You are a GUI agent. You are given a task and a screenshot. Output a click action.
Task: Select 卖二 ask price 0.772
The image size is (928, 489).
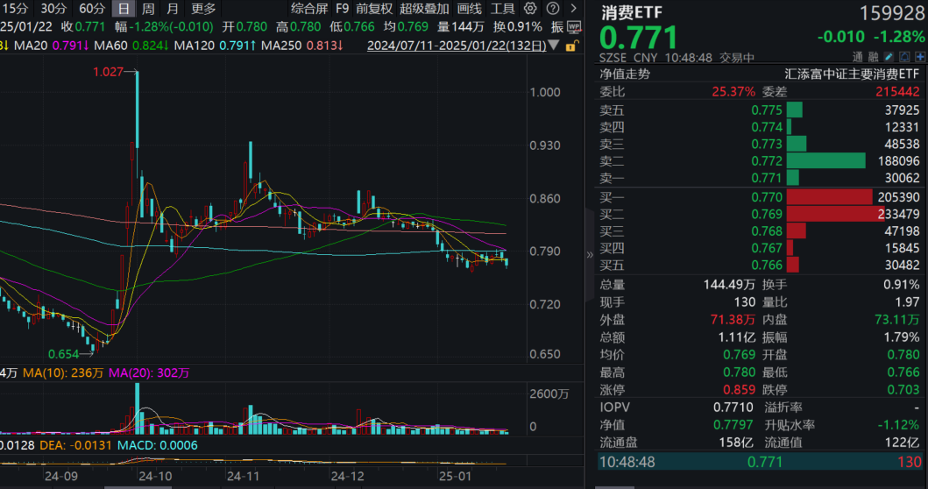coord(767,161)
